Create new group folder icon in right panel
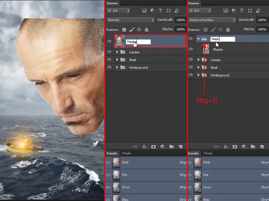Image resolution: width=269 pixels, height=201 pixels. [x=253, y=146]
